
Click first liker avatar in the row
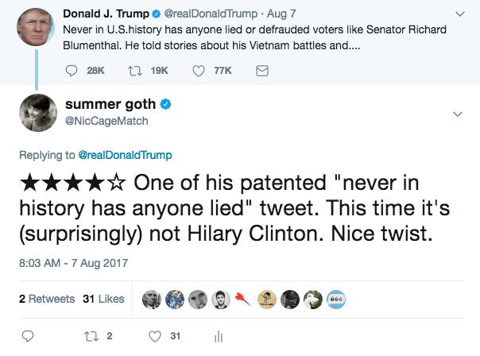tap(152, 300)
